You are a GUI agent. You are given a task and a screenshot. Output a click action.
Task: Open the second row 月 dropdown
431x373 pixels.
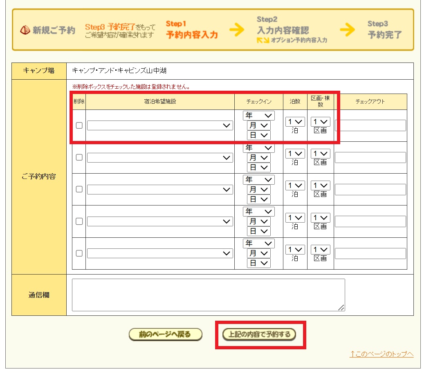coord(259,157)
